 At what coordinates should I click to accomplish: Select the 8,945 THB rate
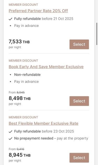point(79,158)
